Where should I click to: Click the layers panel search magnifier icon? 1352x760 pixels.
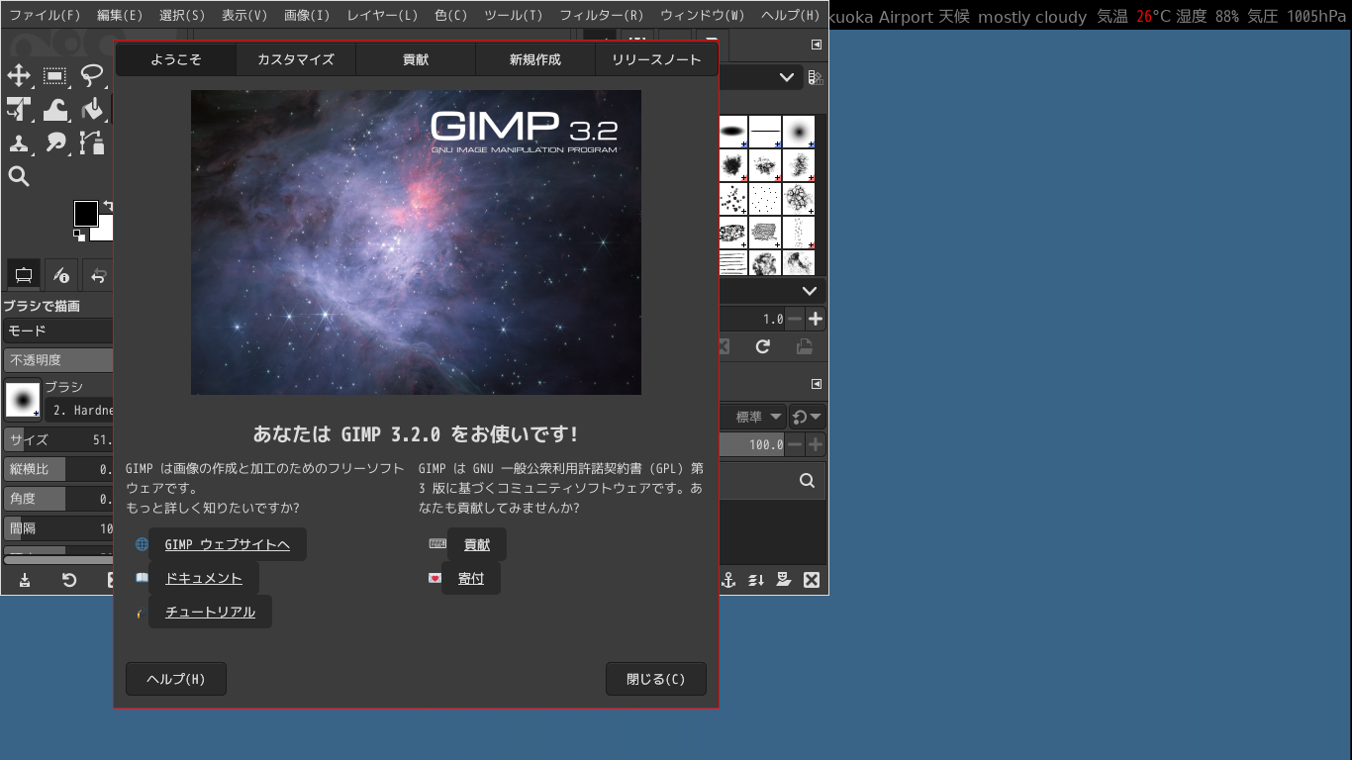click(808, 481)
